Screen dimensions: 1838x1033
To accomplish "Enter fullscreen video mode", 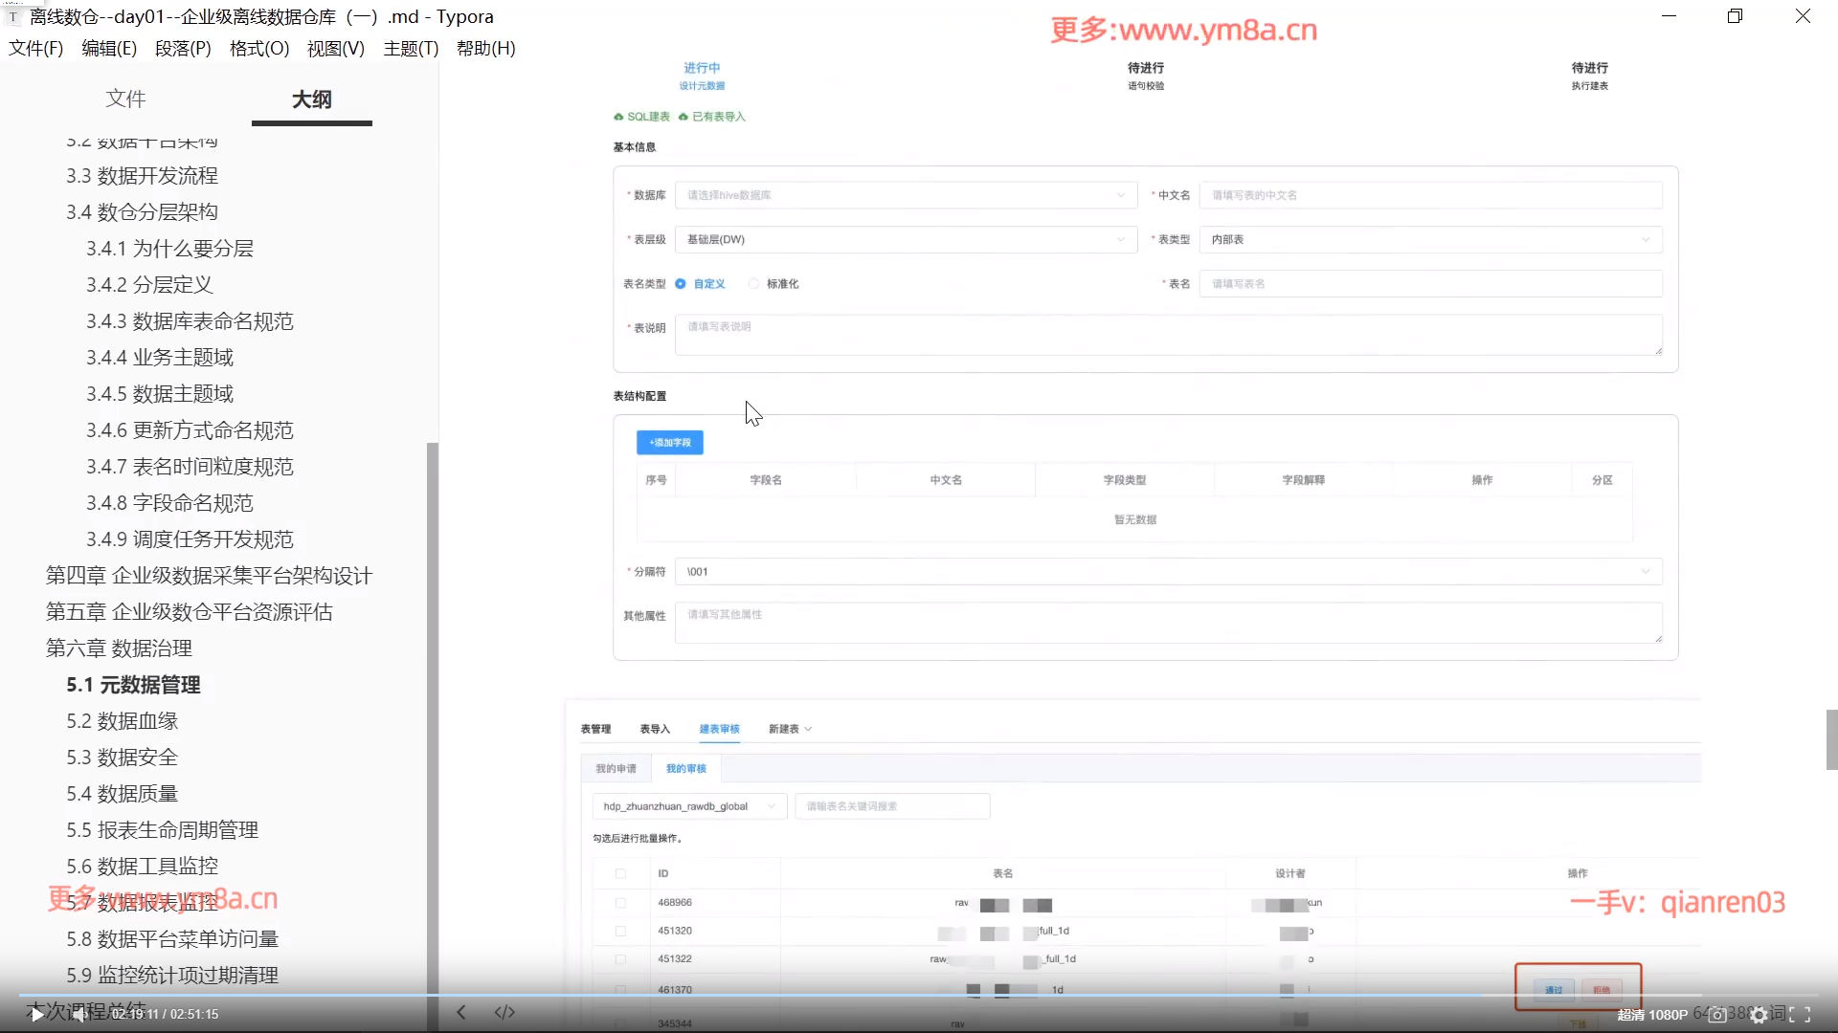I will click(1800, 1015).
